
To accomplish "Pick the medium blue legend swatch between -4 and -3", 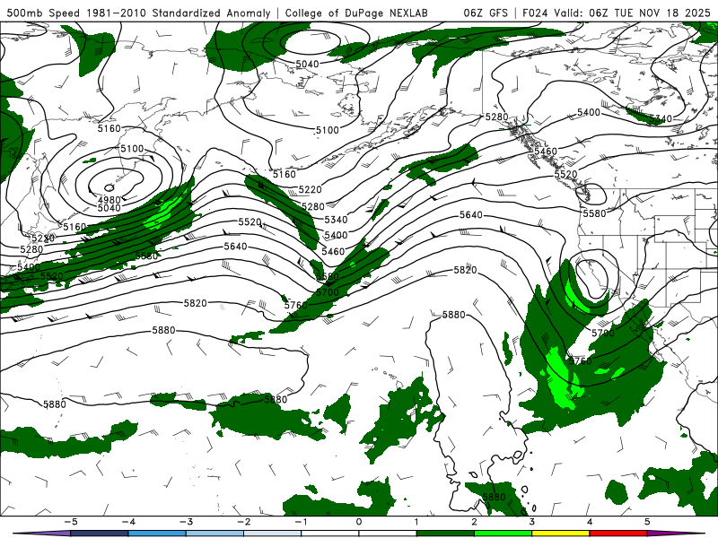I will tap(157, 534).
